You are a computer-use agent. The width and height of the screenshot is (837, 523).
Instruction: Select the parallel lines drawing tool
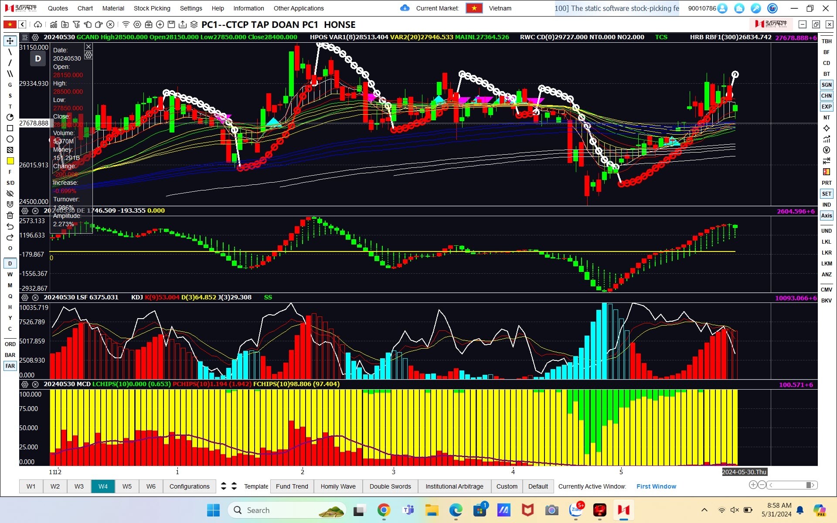(x=10, y=74)
